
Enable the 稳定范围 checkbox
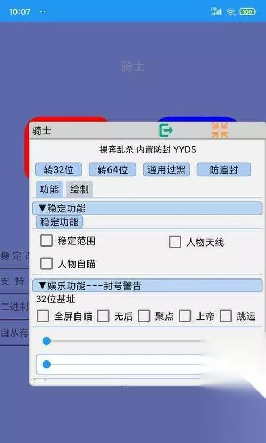[x=47, y=241]
